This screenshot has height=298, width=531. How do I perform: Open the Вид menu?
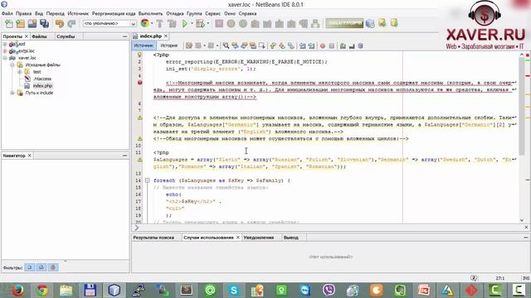point(39,13)
